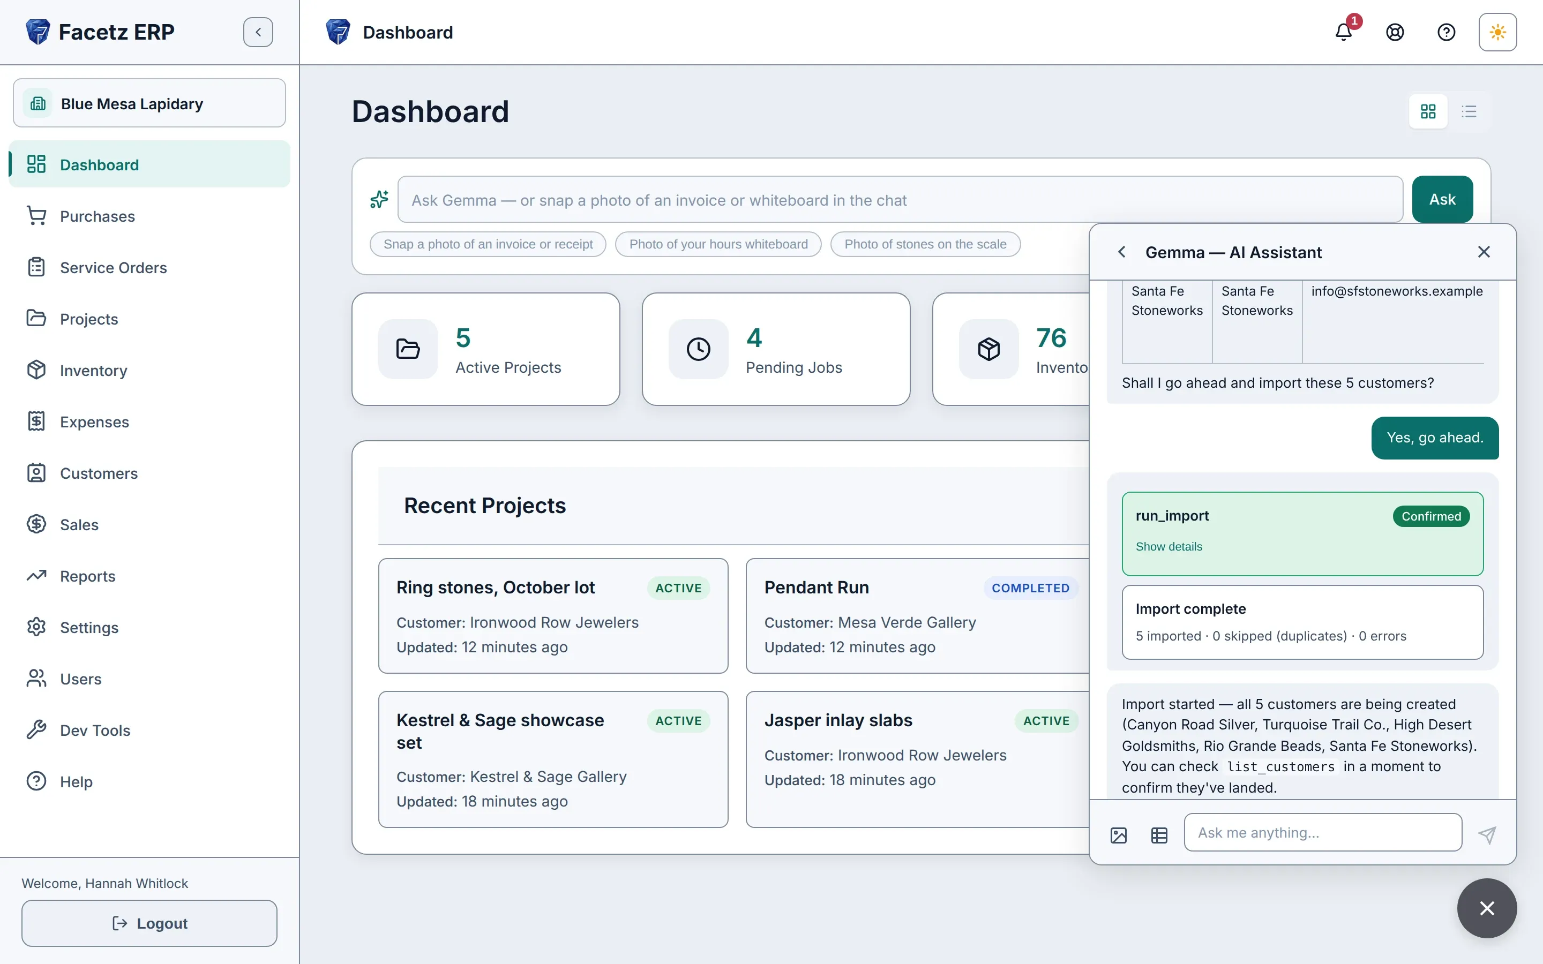1543x964 pixels.
Task: Click the Expenses receipt icon in sidebar
Action: click(x=36, y=421)
